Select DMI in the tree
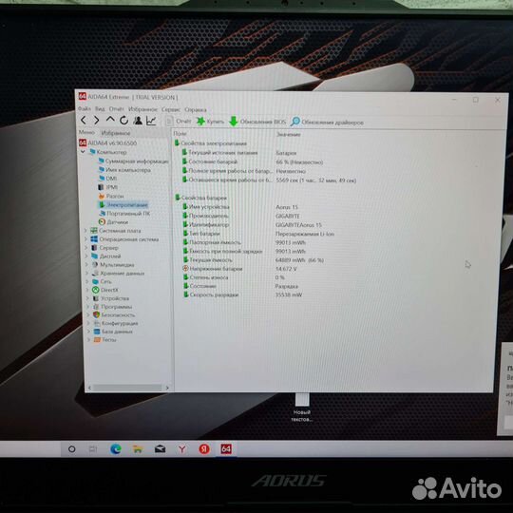 pyautogui.click(x=107, y=179)
